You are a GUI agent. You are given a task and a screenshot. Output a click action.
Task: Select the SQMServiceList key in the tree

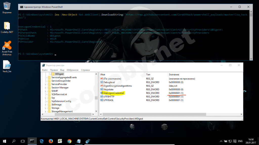tap(59, 94)
